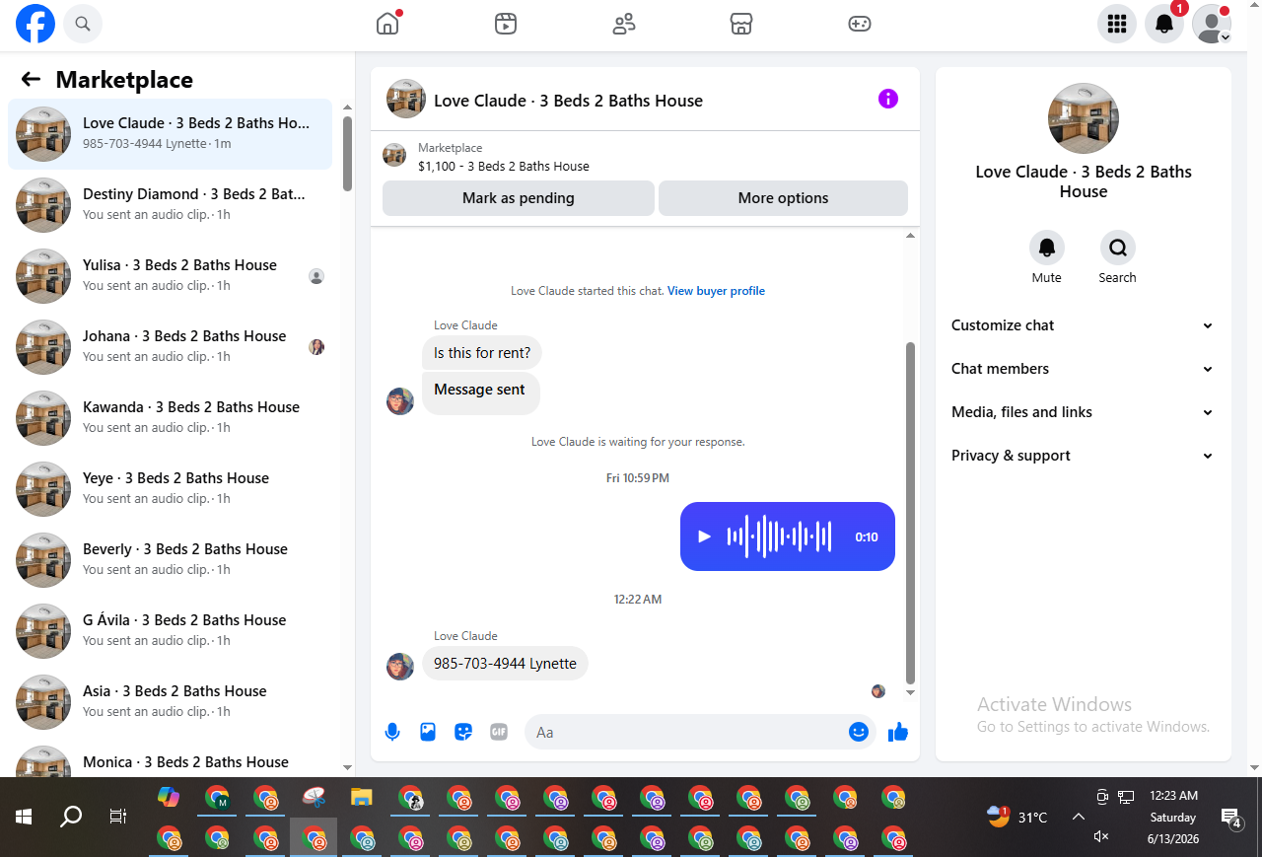This screenshot has height=857, width=1262.
Task: Open the Friends/Groups tab icon
Action: (x=624, y=24)
